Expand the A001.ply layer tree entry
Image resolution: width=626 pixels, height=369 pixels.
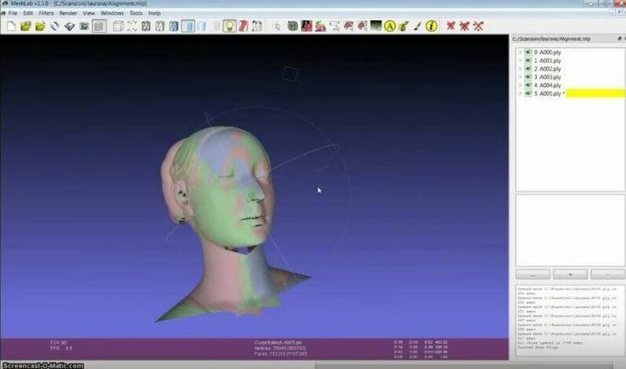[520, 60]
